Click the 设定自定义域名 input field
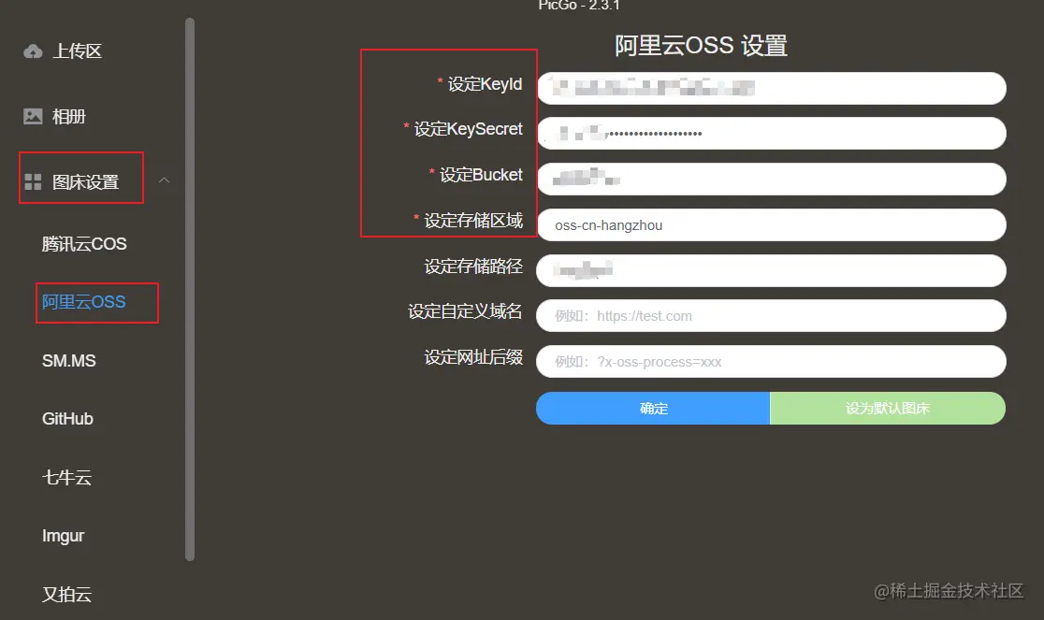 771,315
